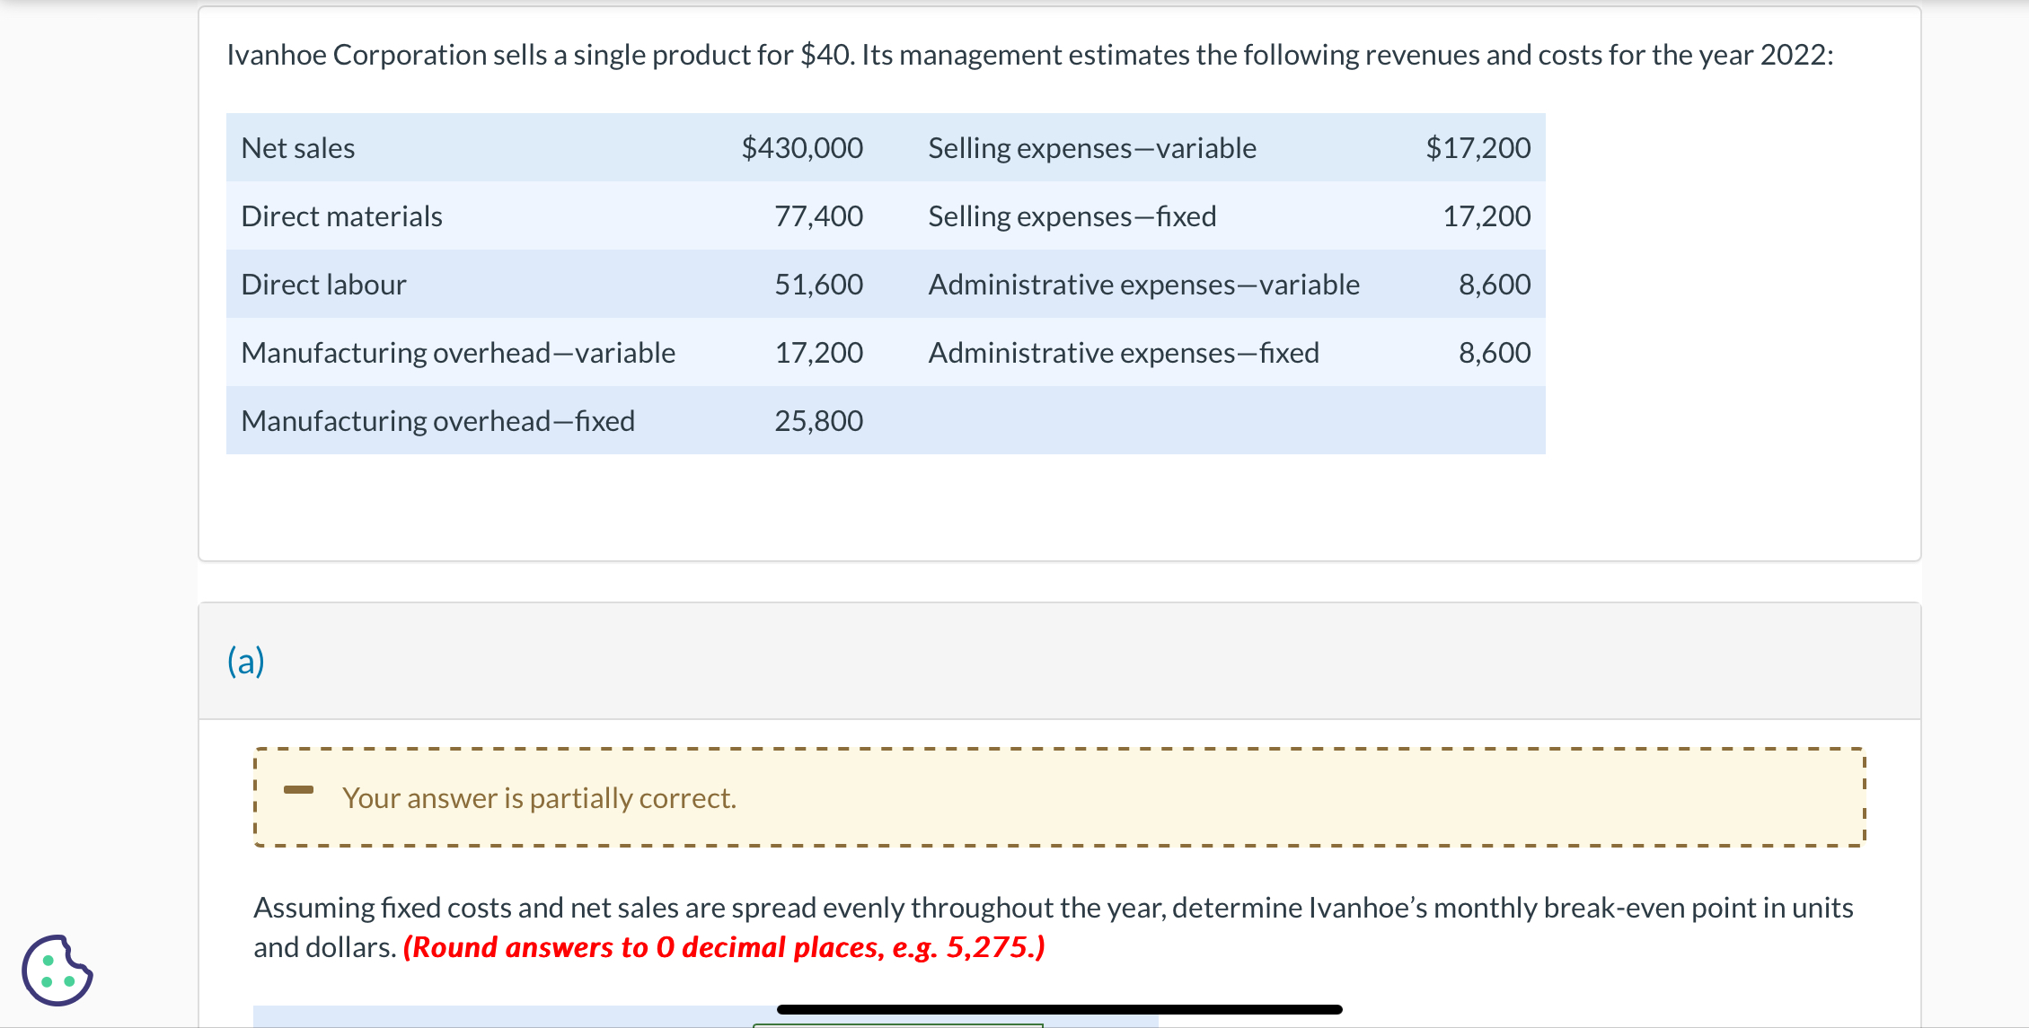The width and height of the screenshot is (2029, 1028).
Task: Click the home indicator bar at bottom
Action: pyautogui.click(x=1059, y=1010)
